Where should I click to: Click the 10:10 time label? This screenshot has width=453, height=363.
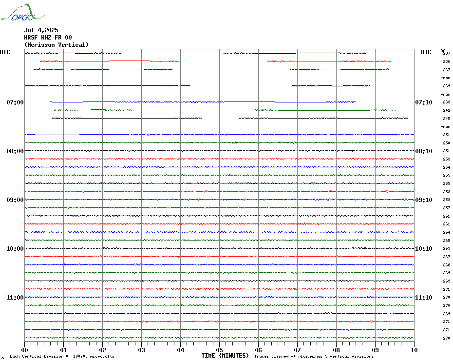(424, 249)
